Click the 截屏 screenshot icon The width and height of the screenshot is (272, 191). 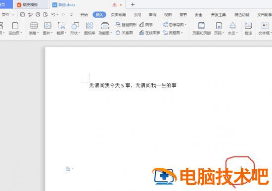click(x=61, y=26)
